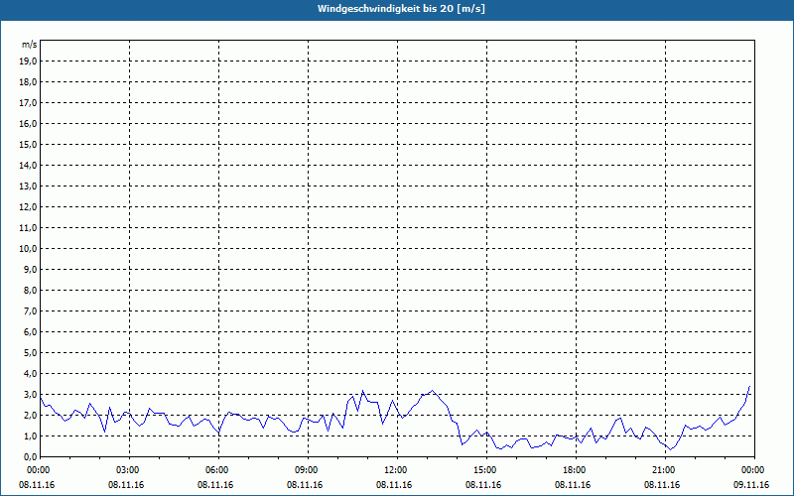Image resolution: width=794 pixels, height=496 pixels.
Task: Select the 14,0 y-axis value
Action: tap(28, 165)
